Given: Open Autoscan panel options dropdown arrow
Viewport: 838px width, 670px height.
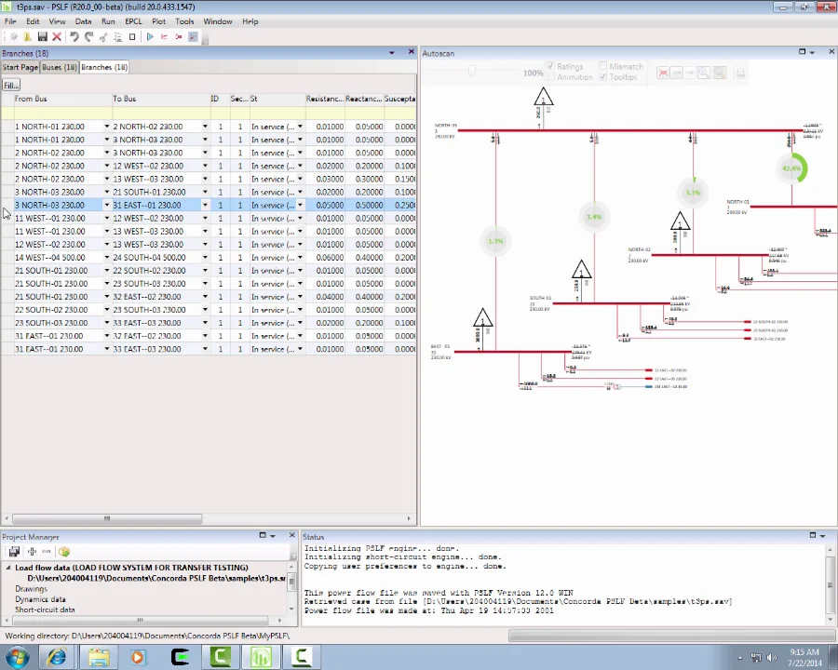Looking at the screenshot, I should tap(812, 52).
